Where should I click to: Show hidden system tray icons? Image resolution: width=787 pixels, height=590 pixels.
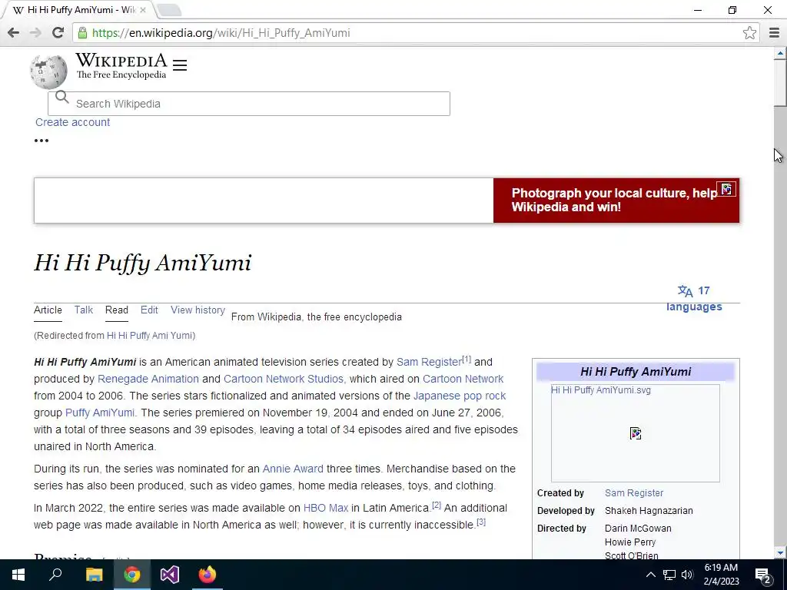click(x=650, y=575)
